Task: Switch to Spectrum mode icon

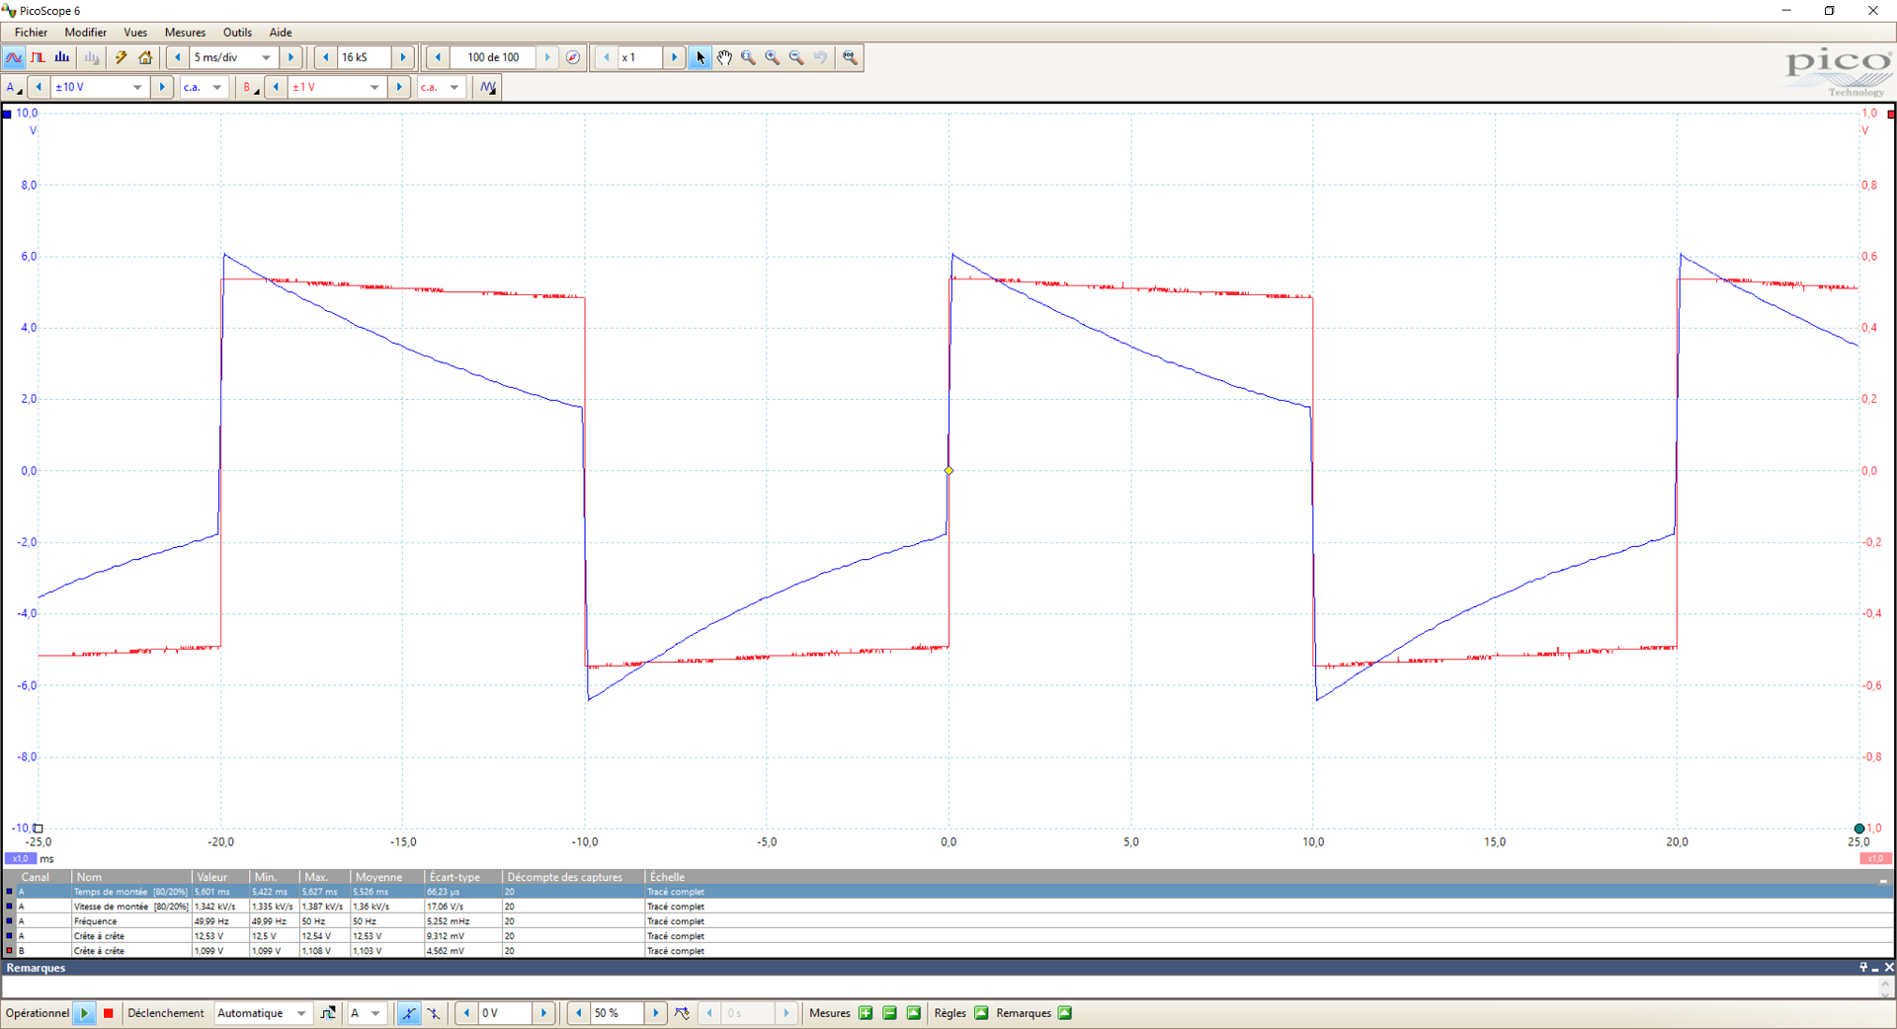Action: coord(62,58)
